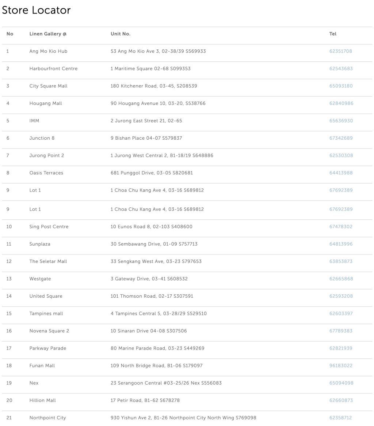
Task: Click Northpoint City phone 62358712
Action: coord(340,418)
